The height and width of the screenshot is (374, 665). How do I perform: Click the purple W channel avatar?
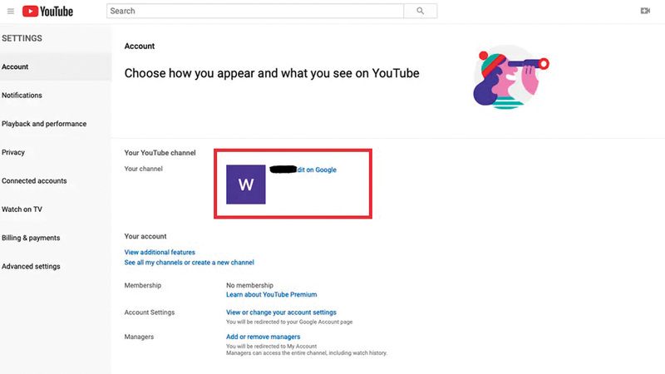click(246, 185)
